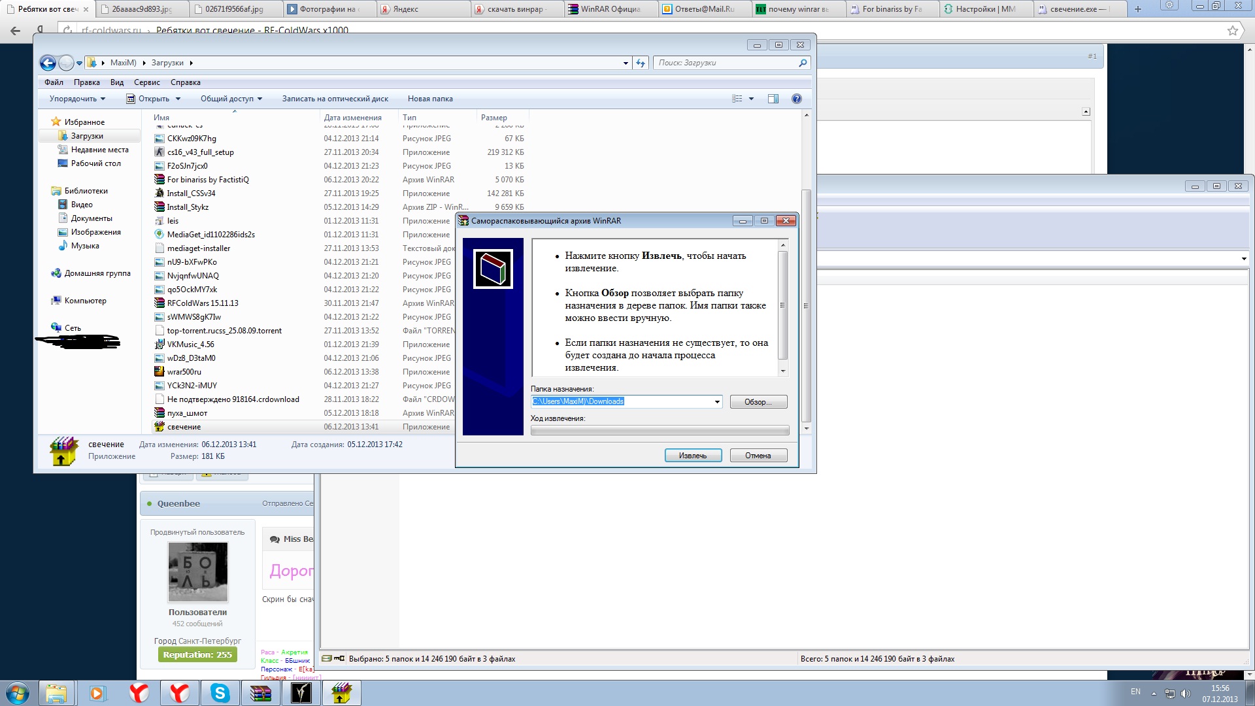
Task: Open the Сервис menu
Action: pyautogui.click(x=146, y=82)
